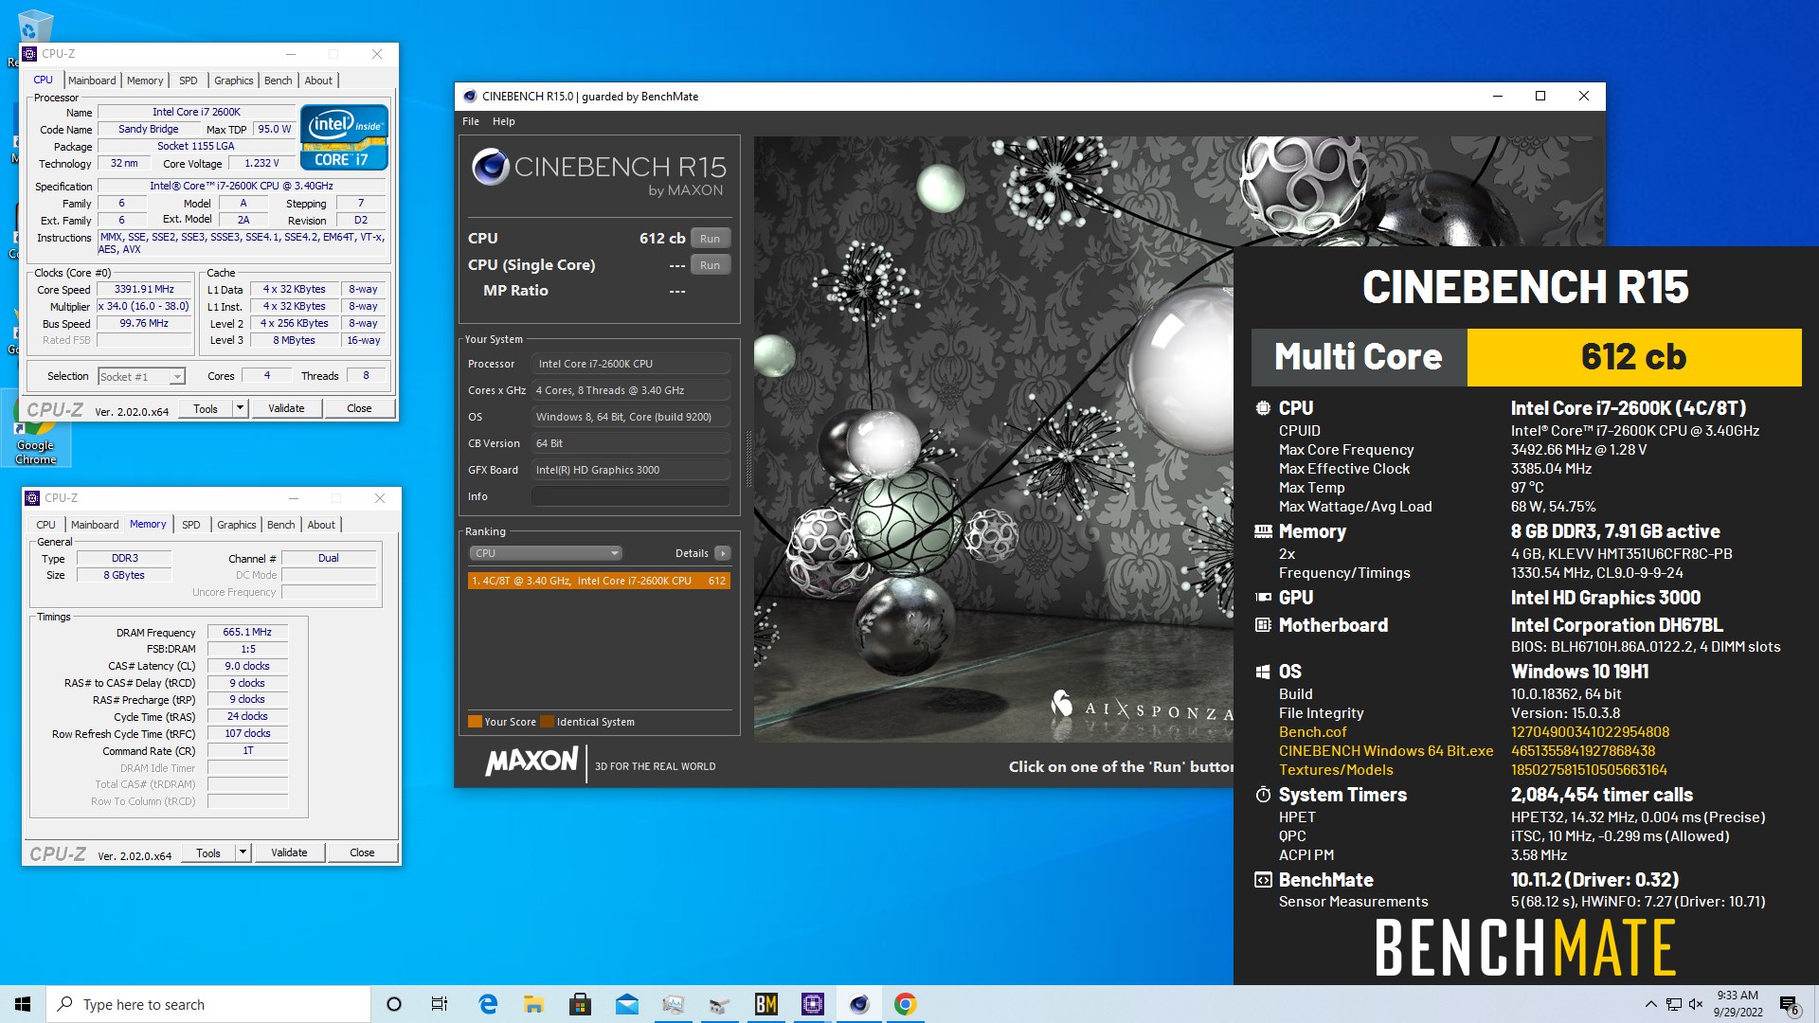Click Tools button in top CPU-Z window
Screen dimensions: 1819x1023
coord(206,409)
